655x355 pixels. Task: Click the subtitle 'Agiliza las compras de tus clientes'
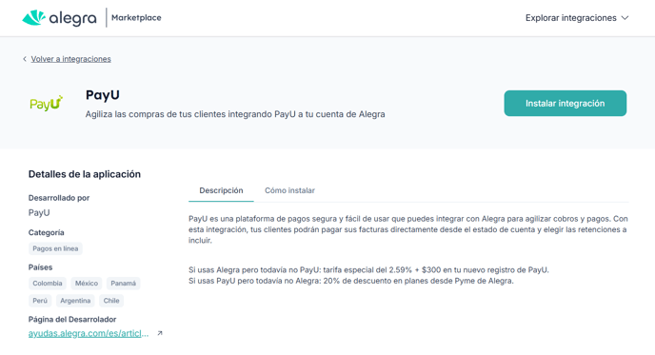tap(235, 114)
